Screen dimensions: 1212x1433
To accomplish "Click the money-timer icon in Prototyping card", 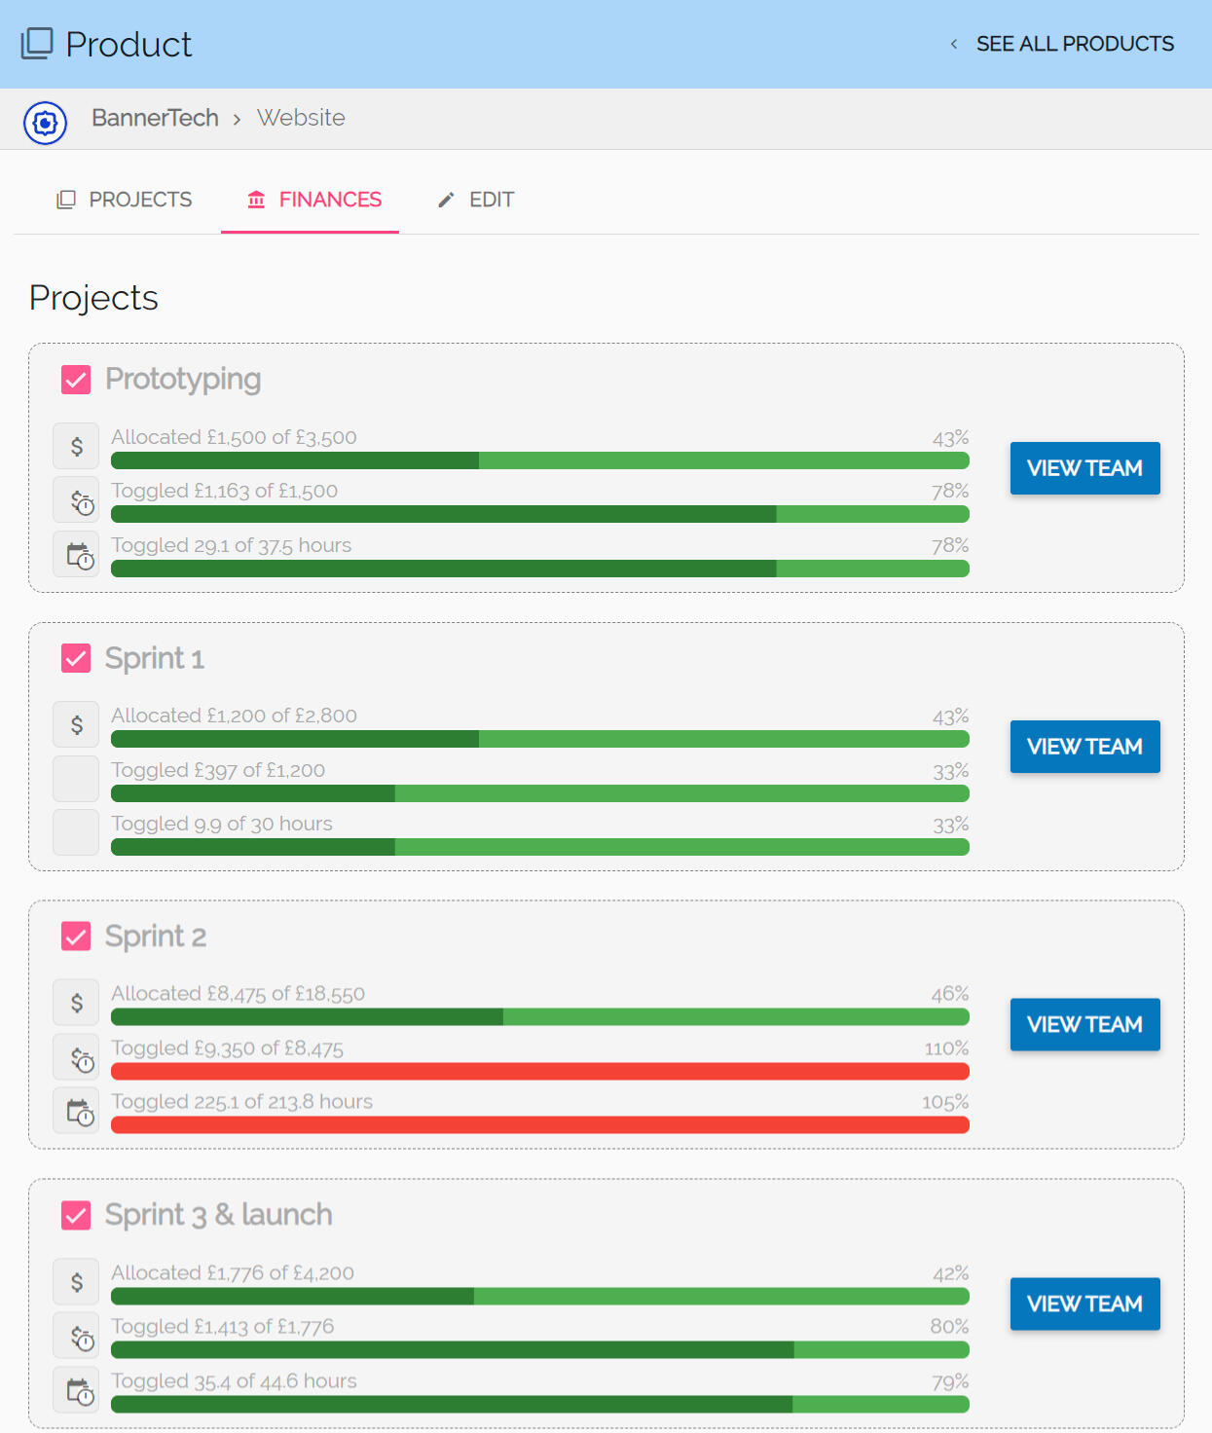I will tap(76, 500).
